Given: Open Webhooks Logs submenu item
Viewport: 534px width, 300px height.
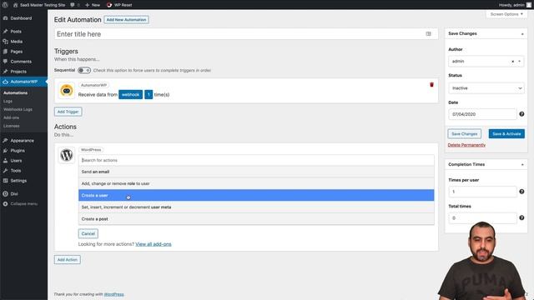Looking at the screenshot, I should tap(18, 109).
